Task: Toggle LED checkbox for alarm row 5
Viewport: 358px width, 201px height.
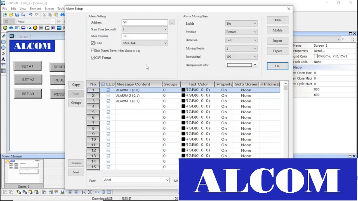Action: [108, 112]
